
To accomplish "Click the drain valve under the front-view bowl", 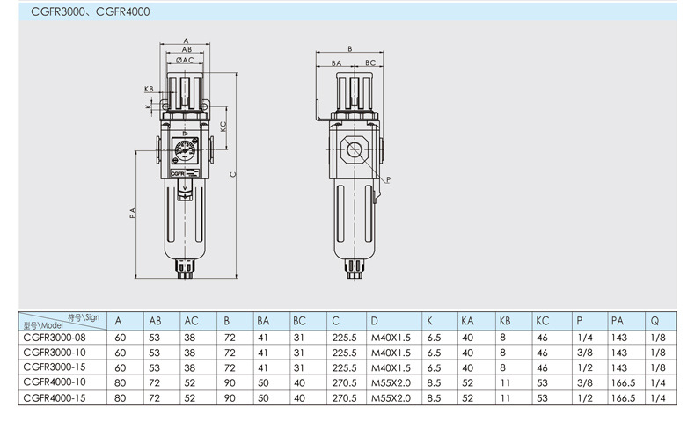I will point(186,266).
